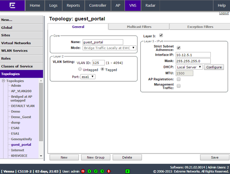Collapse the Topologies tree node

click(x=3, y=81)
